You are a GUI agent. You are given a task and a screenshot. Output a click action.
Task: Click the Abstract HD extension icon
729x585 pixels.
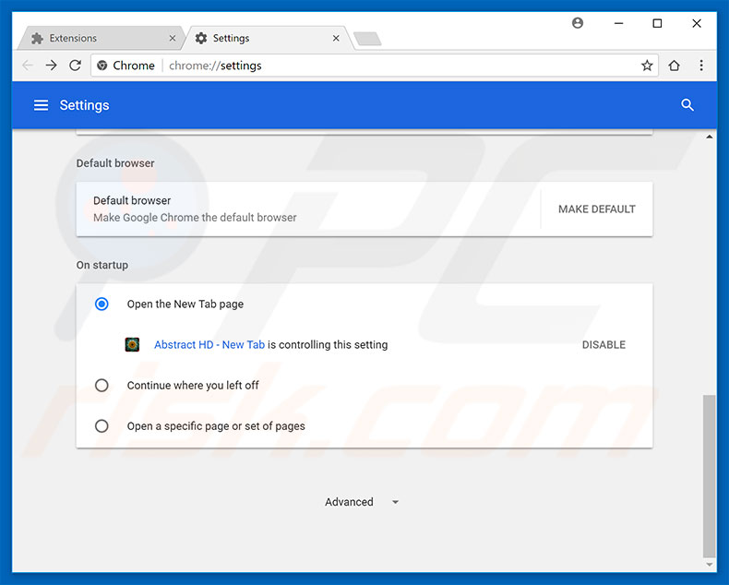click(x=133, y=344)
